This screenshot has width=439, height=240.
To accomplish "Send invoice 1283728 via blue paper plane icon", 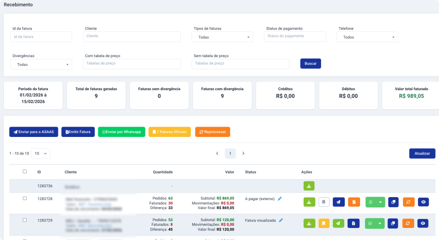I will click(x=339, y=202).
